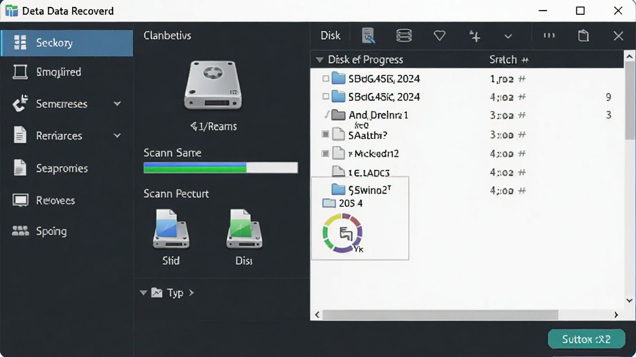This screenshot has width=636, height=357.
Task: Click the Spoing people icon
Action: (20, 231)
